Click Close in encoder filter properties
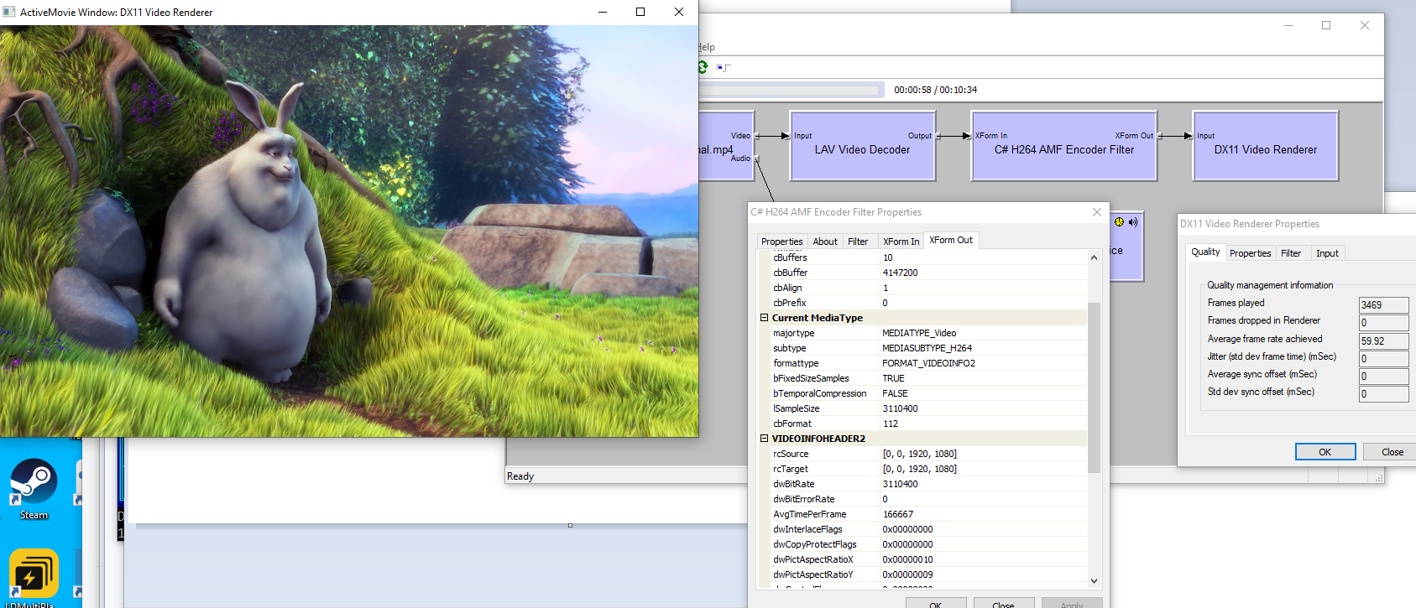 [1003, 603]
